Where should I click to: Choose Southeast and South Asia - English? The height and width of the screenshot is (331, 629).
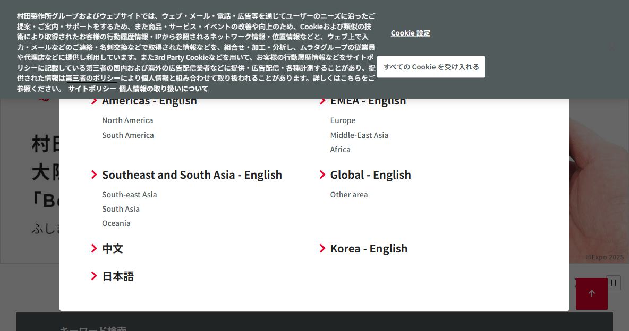[192, 175]
